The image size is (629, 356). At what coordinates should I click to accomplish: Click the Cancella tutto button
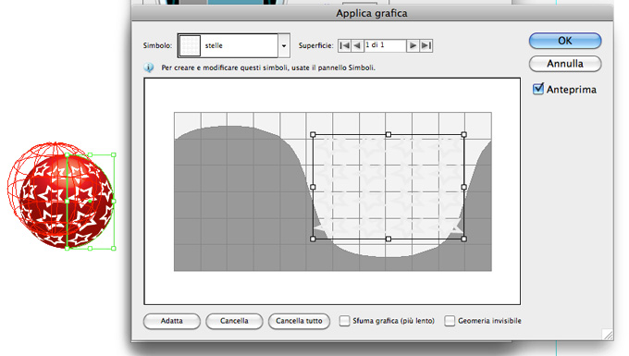point(300,321)
